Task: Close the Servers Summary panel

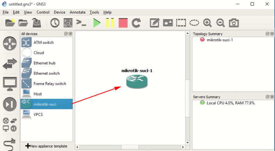Action: coord(272,97)
